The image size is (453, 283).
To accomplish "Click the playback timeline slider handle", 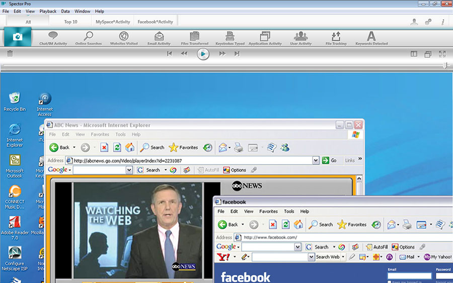I will click(x=446, y=66).
